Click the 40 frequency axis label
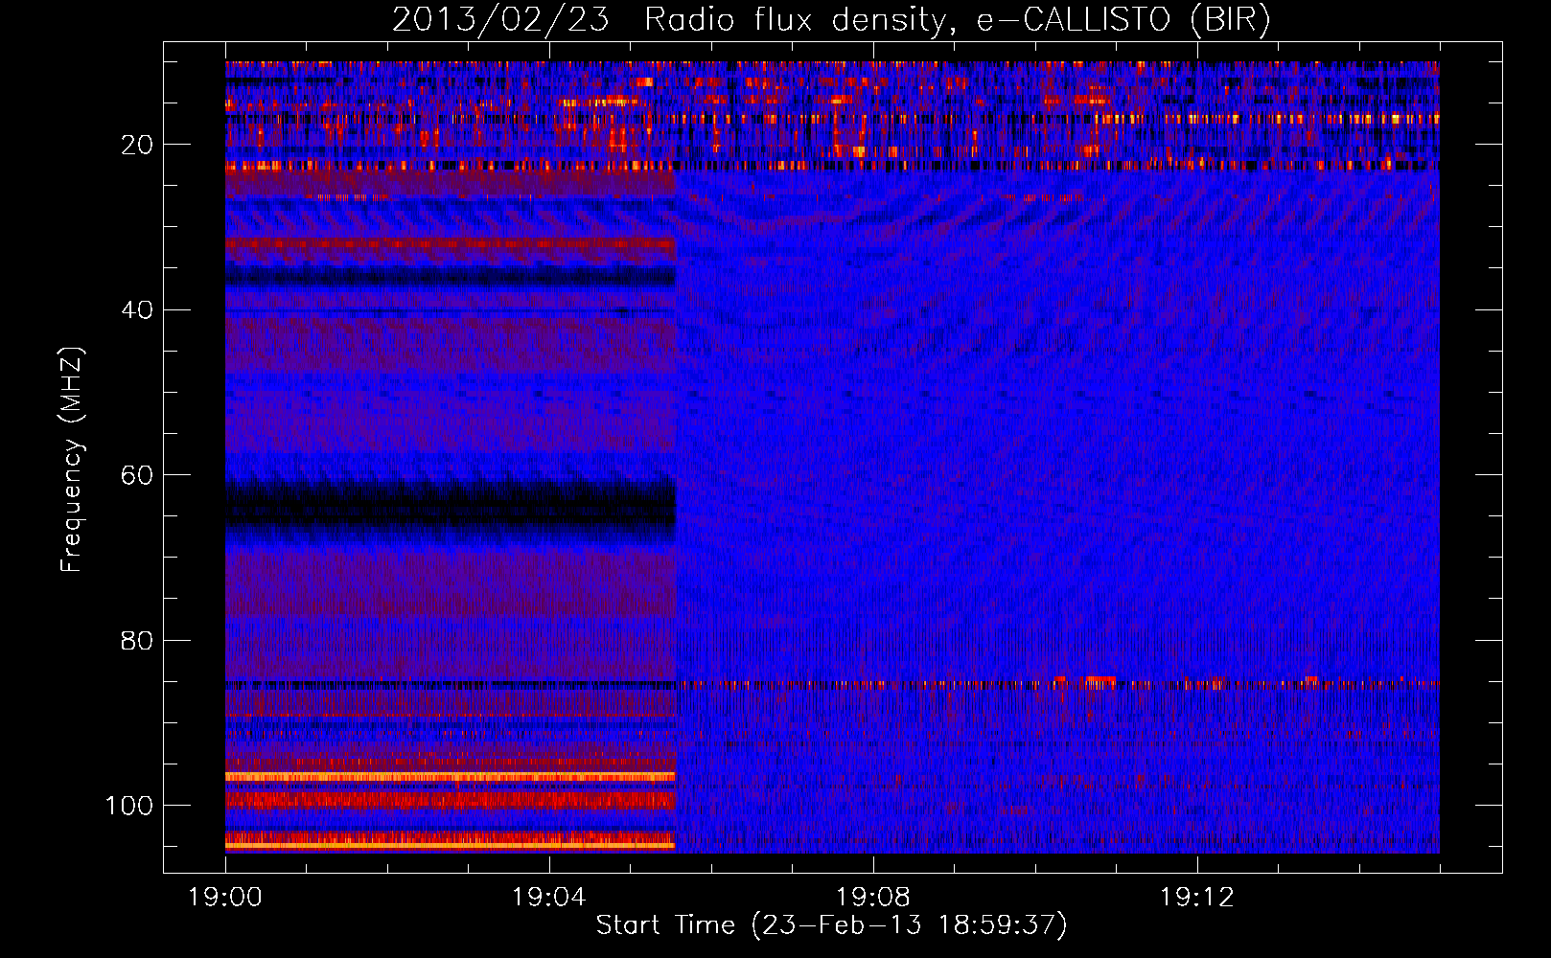Viewport: 1551px width, 958px height. coord(137,310)
